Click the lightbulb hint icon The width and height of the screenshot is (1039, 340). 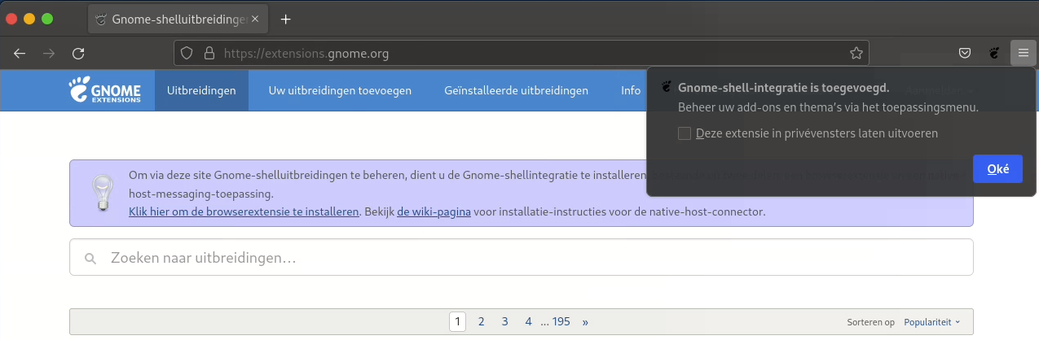tap(101, 193)
